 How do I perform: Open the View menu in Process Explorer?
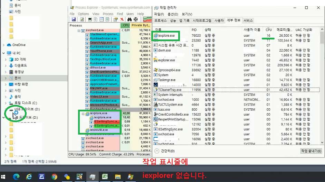96,14
